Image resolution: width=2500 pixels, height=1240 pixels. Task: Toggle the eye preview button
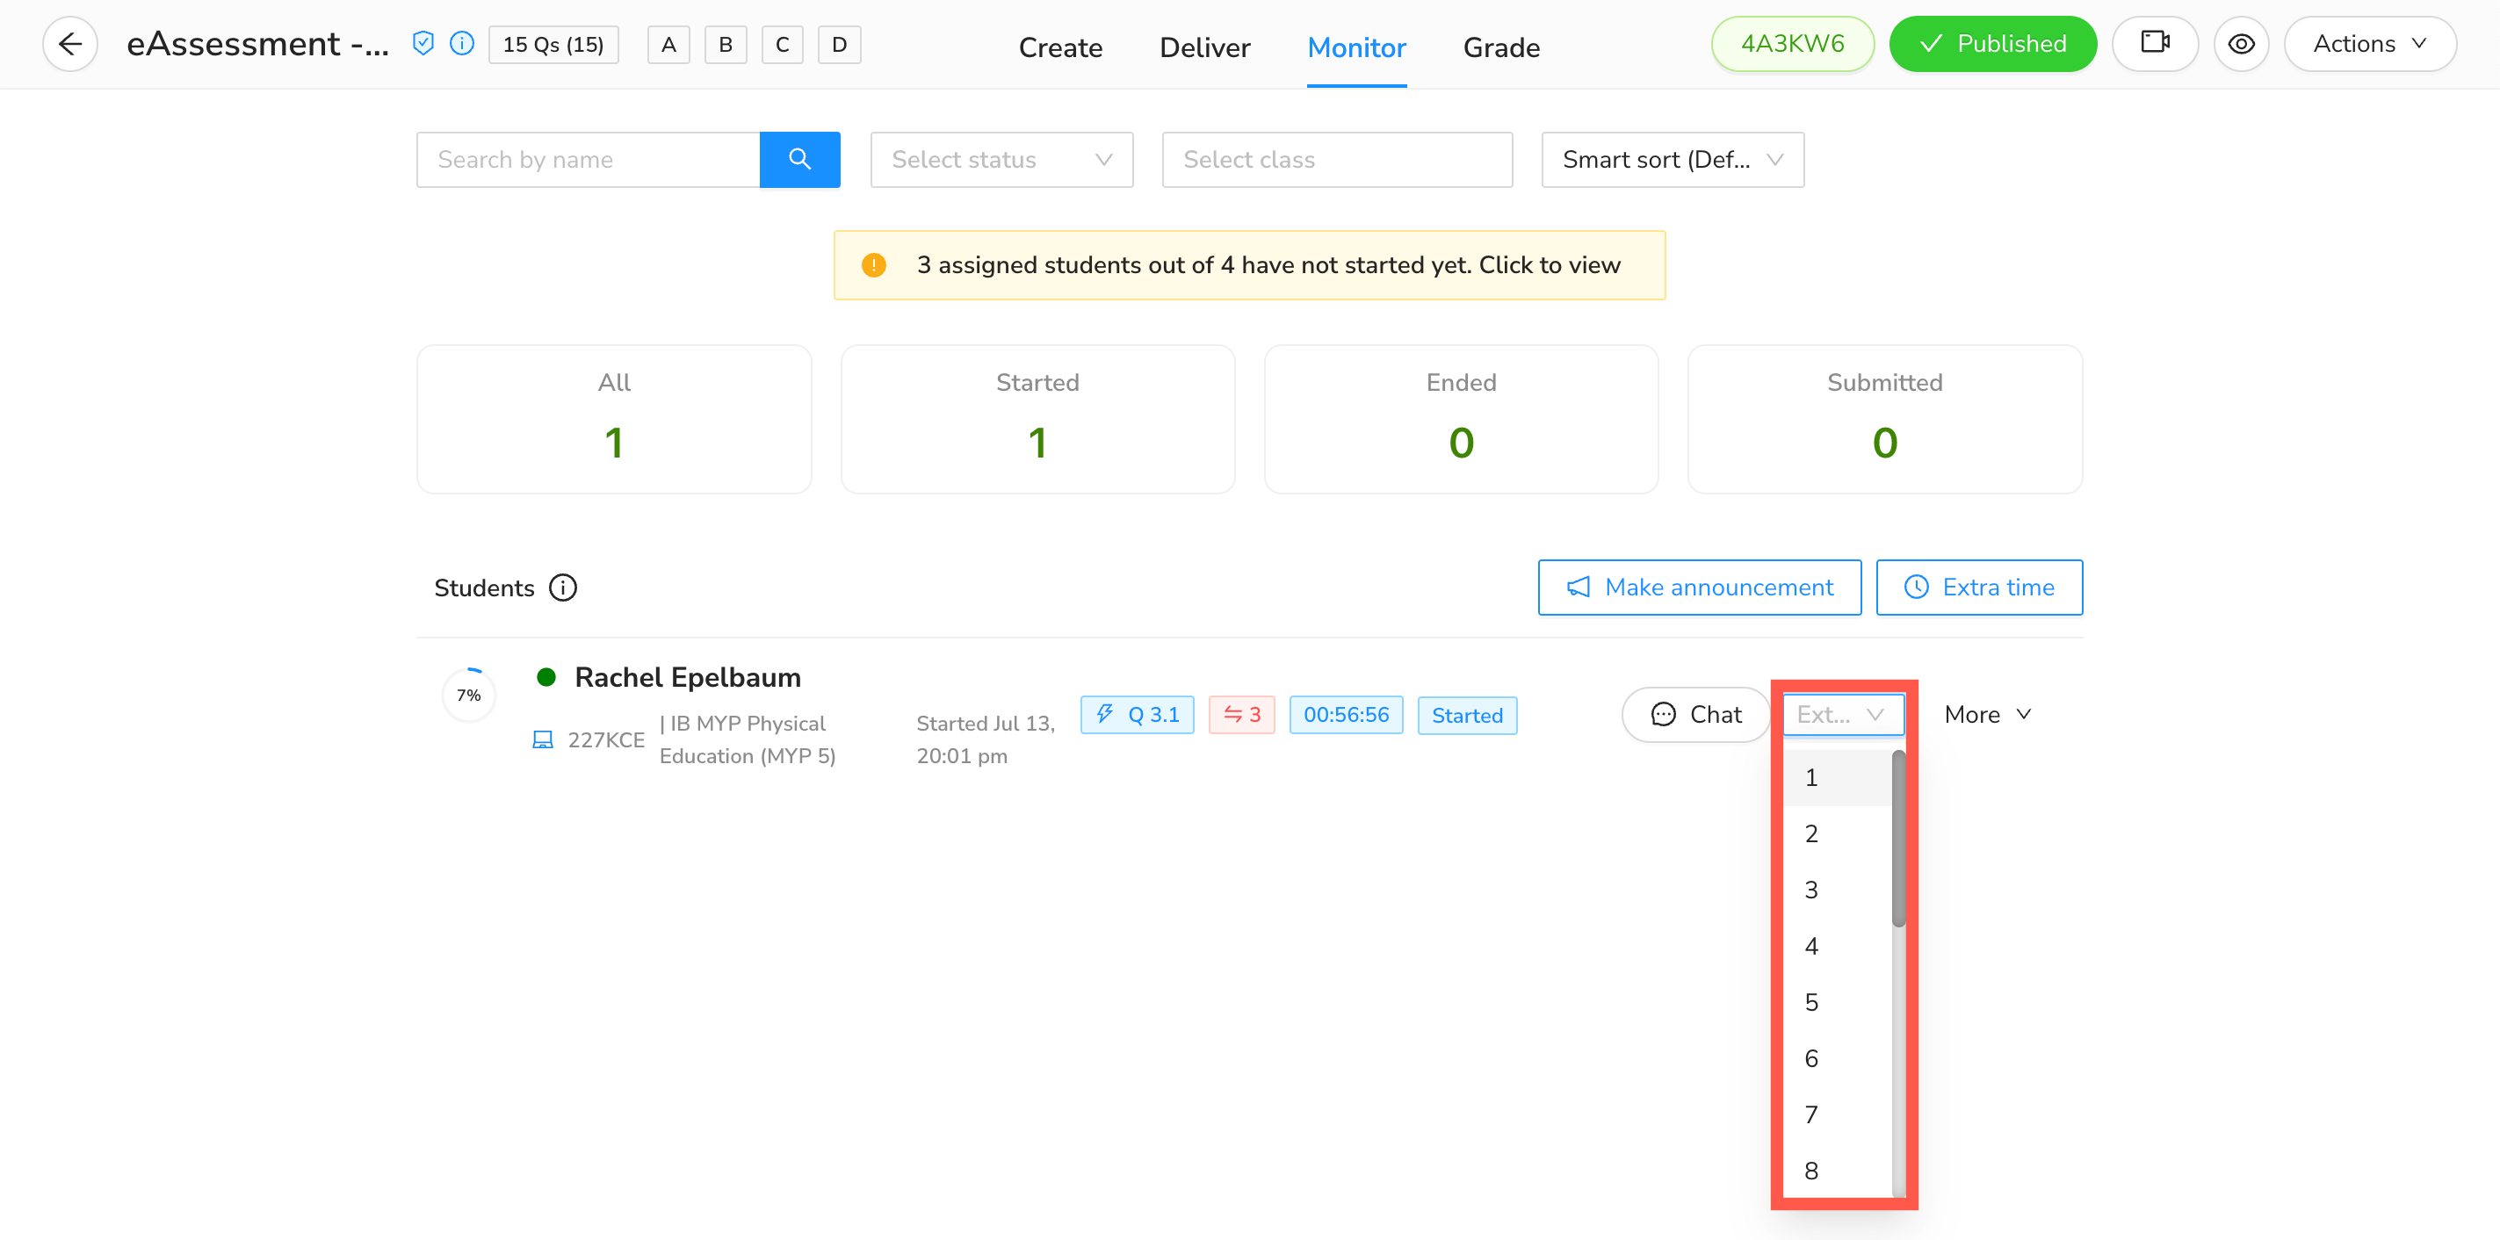coord(2241,44)
